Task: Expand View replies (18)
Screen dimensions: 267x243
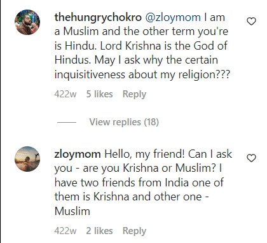Action: click(x=124, y=122)
